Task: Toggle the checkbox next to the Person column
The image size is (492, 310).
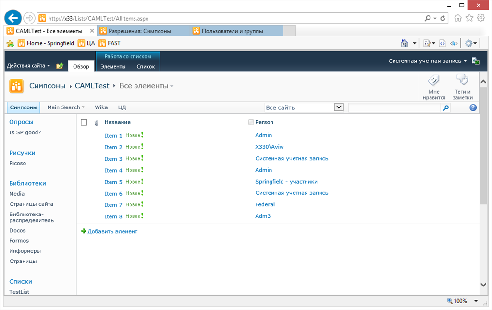Action: pyautogui.click(x=251, y=122)
